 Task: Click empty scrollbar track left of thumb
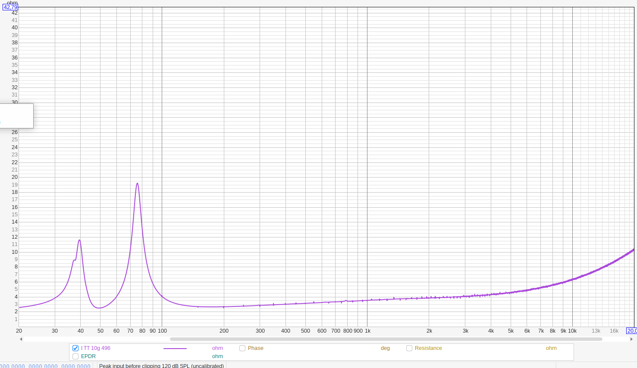tap(95, 339)
